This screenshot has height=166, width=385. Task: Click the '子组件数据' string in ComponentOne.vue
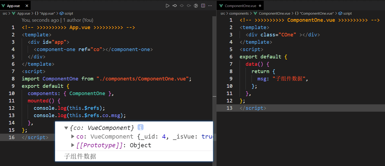pos(289,79)
